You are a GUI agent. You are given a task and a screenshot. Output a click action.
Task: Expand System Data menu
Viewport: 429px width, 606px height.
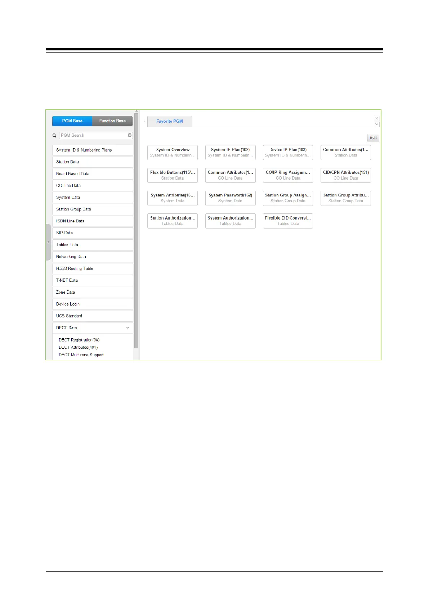93,198
